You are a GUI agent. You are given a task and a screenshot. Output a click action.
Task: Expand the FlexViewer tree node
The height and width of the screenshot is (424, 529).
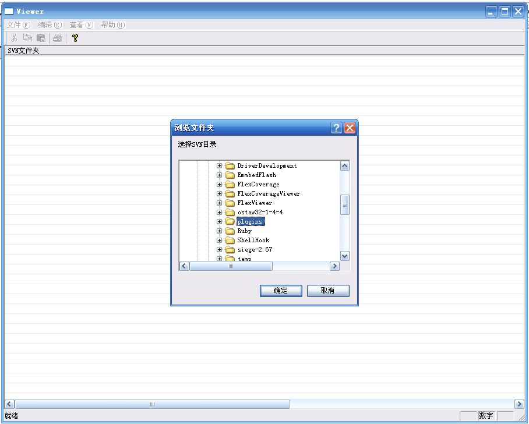pos(219,203)
